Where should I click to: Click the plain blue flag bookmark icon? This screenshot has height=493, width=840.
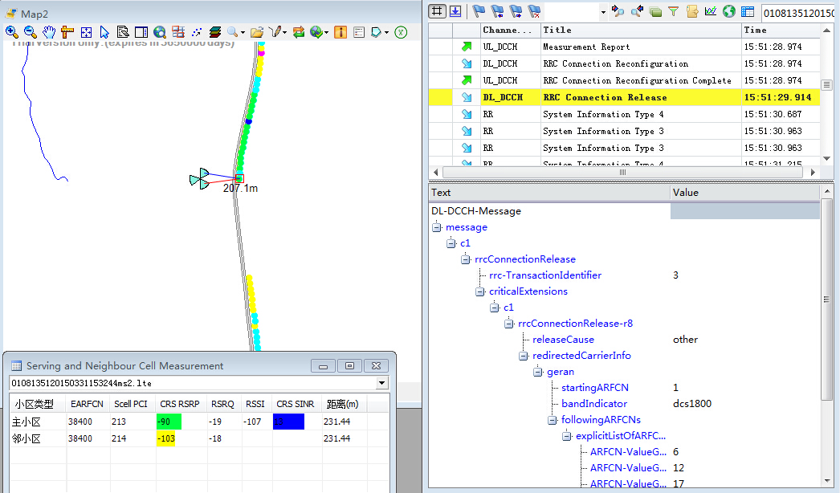point(479,11)
